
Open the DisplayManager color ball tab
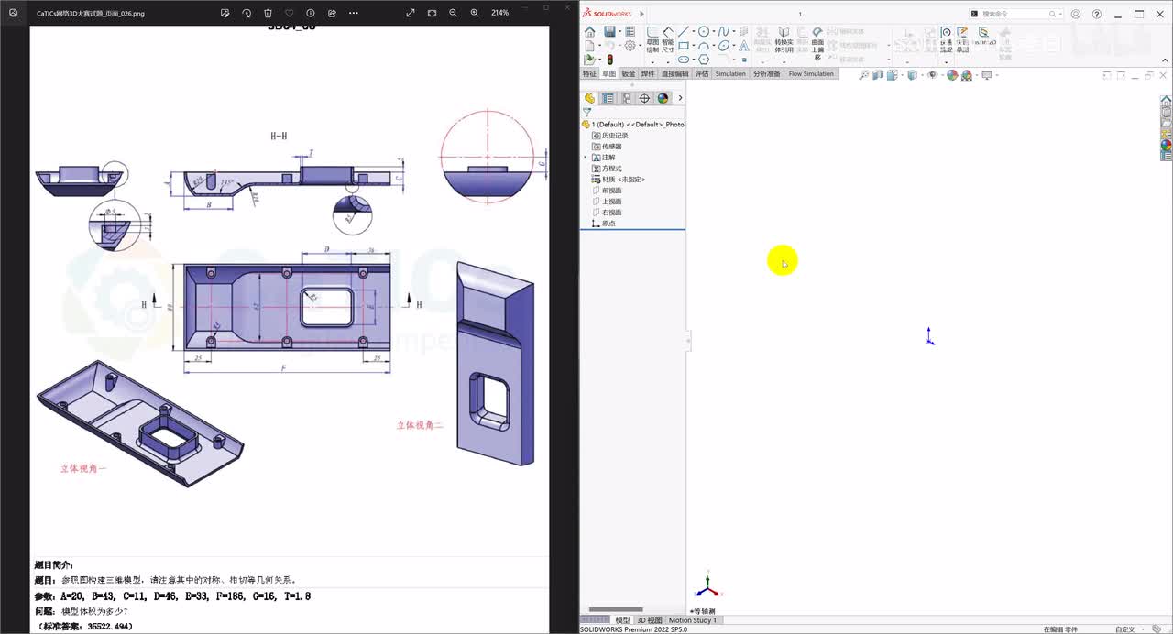(x=663, y=98)
